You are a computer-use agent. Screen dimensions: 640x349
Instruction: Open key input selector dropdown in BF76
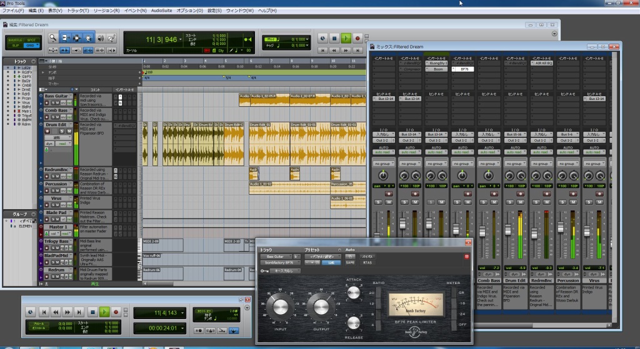pos(285,271)
